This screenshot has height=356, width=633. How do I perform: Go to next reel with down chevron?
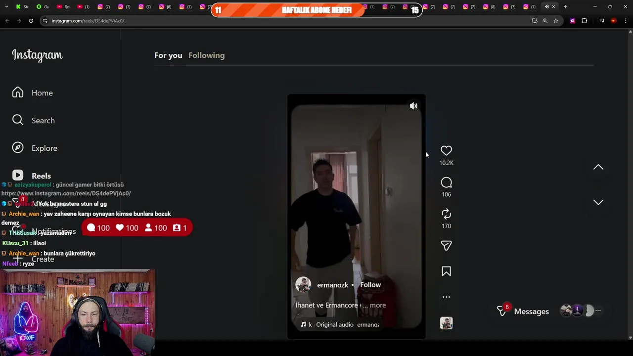(598, 202)
